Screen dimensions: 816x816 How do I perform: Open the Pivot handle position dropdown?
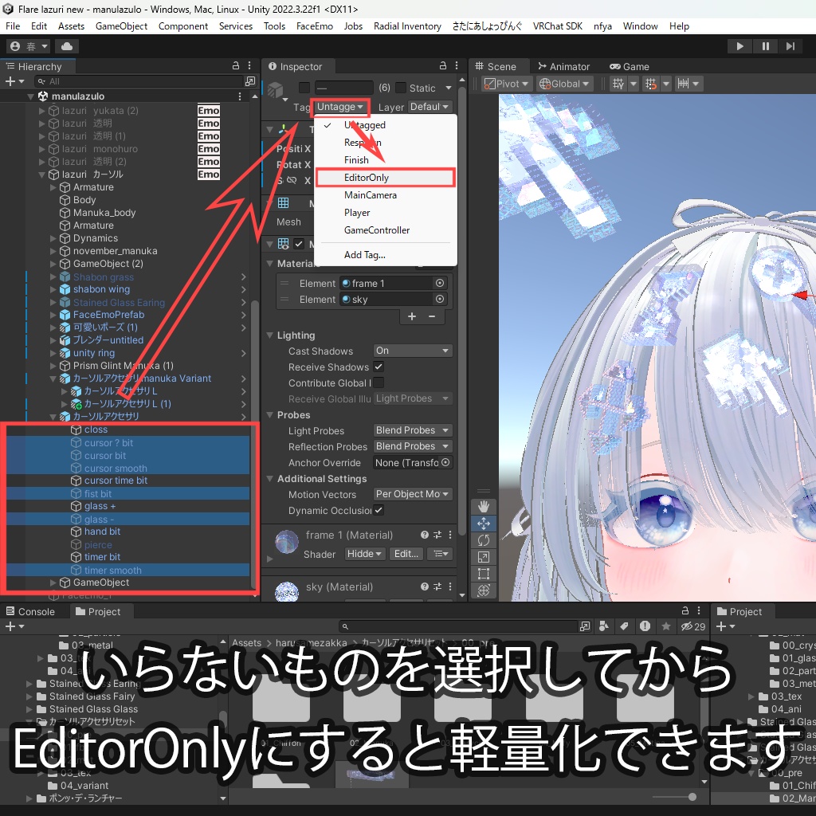coord(506,84)
